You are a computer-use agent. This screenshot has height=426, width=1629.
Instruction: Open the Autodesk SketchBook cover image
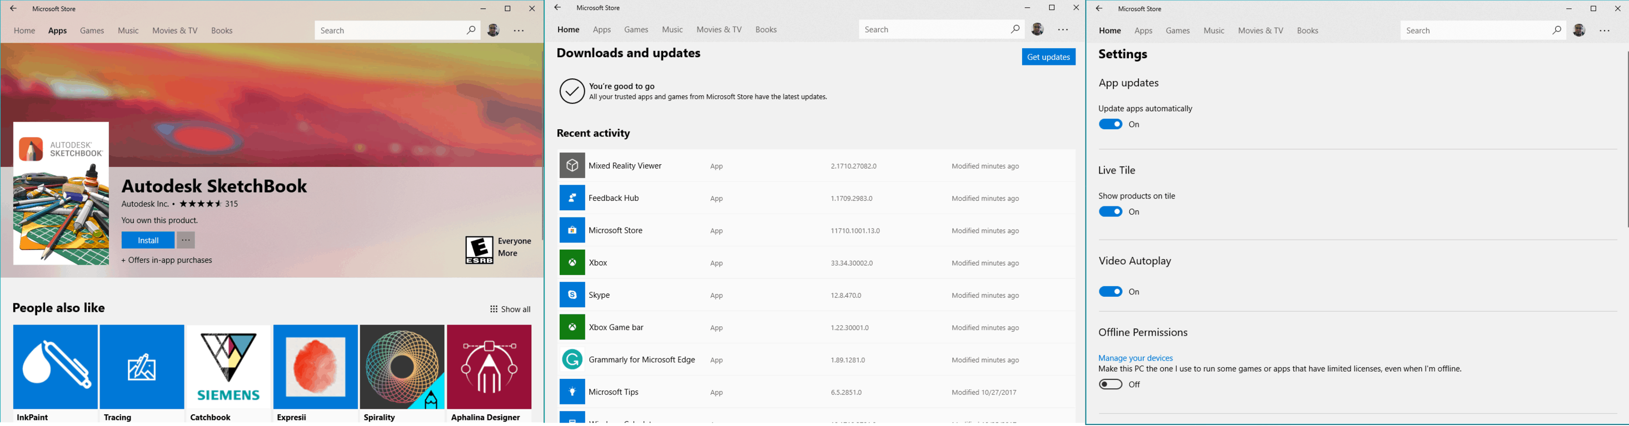61,193
